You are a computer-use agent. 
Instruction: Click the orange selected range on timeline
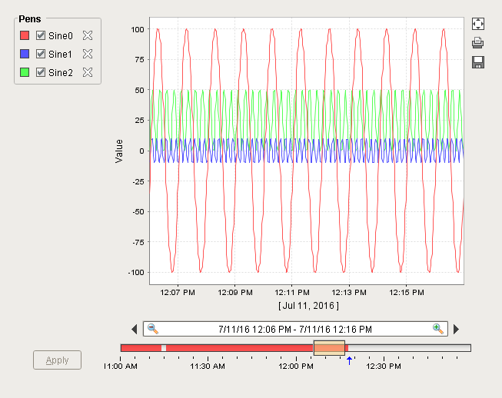click(x=329, y=348)
